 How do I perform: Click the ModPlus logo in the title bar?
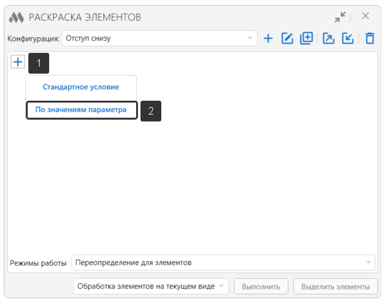pyautogui.click(x=16, y=18)
